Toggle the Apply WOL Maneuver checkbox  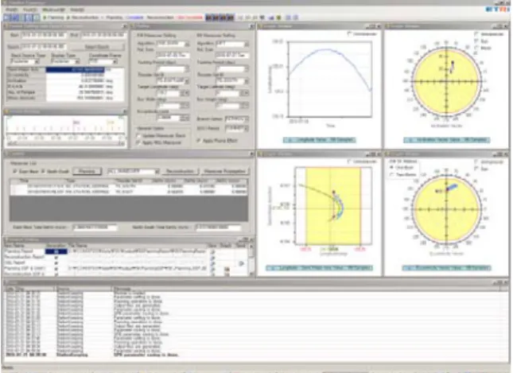point(138,142)
